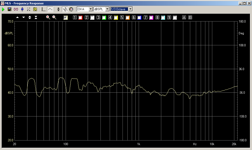Click the purple infinity loop icon
This screenshot has height=150, width=252.
point(16,9)
